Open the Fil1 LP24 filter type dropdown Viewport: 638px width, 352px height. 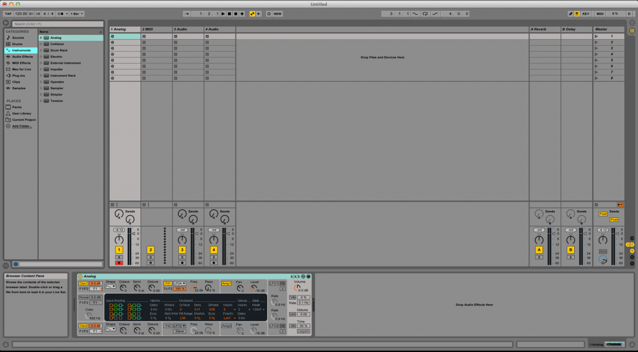click(180, 283)
